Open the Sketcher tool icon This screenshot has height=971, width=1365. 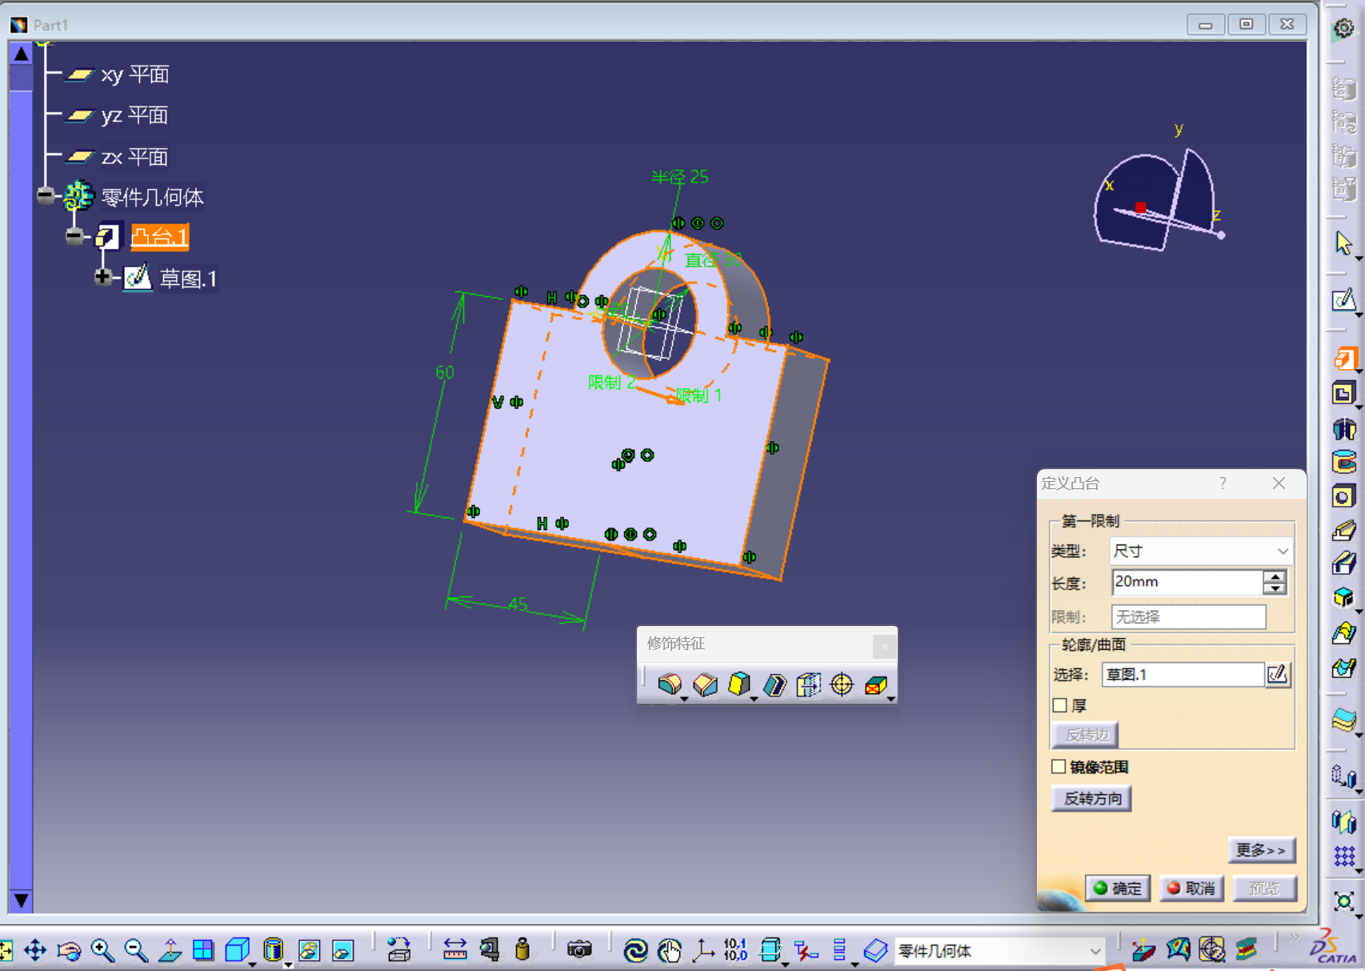pyautogui.click(x=1344, y=300)
